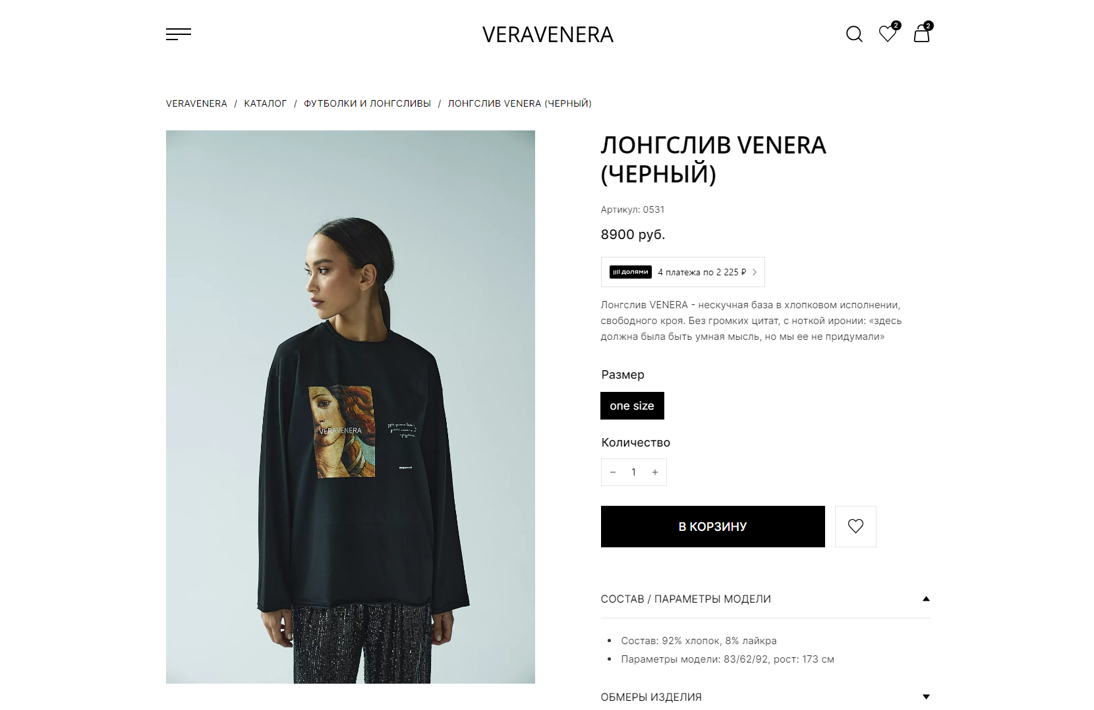
Task: Click the В КОРЗИНУ button
Action: tap(712, 526)
